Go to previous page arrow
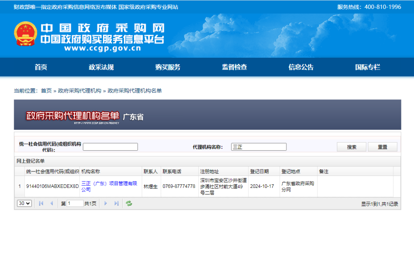Screen dimensions: 414x270 (52, 203)
